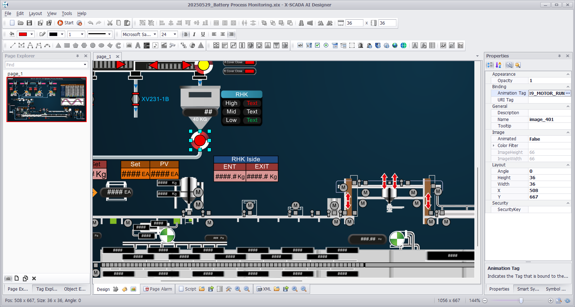Center-align the text
The width and height of the screenshot is (575, 307).
pyautogui.click(x=223, y=34)
